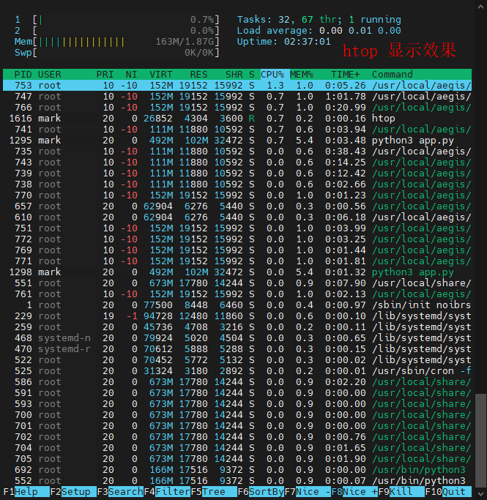
Task: Select the systemd-r user row PID 470
Action: (237, 349)
